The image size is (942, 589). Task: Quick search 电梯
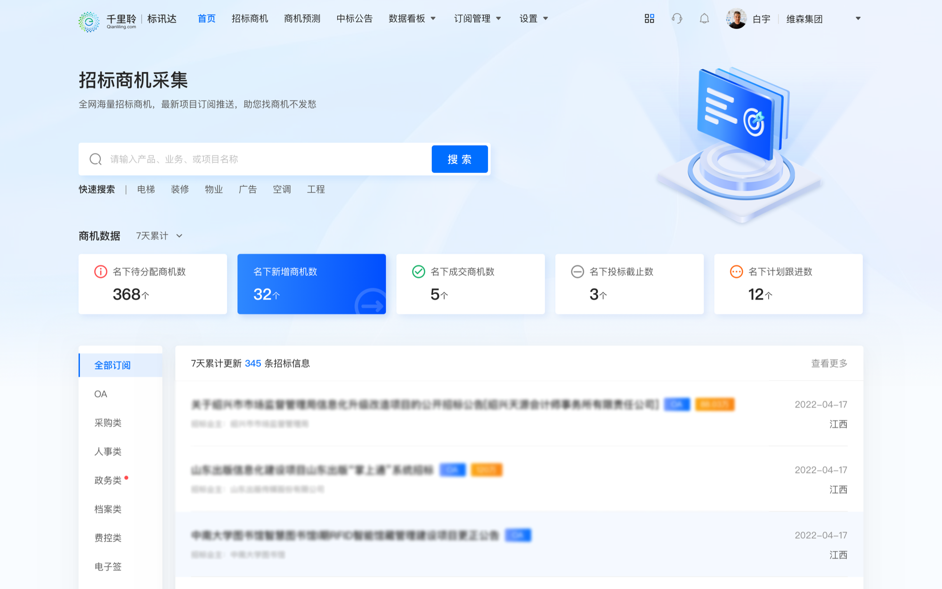point(146,189)
